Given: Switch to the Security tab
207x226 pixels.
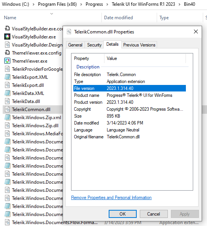Looking at the screenshot, I should pos(94,45).
